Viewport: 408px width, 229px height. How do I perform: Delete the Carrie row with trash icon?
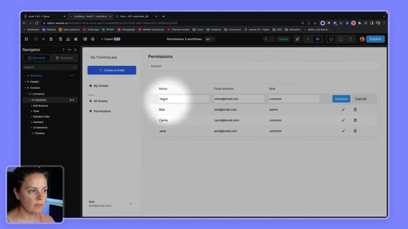(x=355, y=120)
